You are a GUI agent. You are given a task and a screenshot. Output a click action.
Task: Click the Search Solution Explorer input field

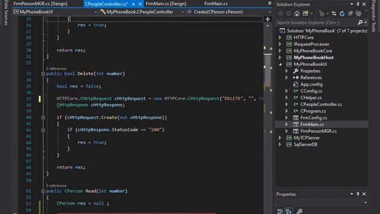point(316,23)
